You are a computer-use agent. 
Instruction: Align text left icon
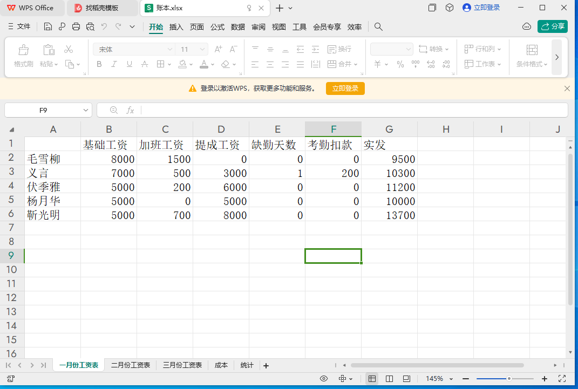point(255,64)
